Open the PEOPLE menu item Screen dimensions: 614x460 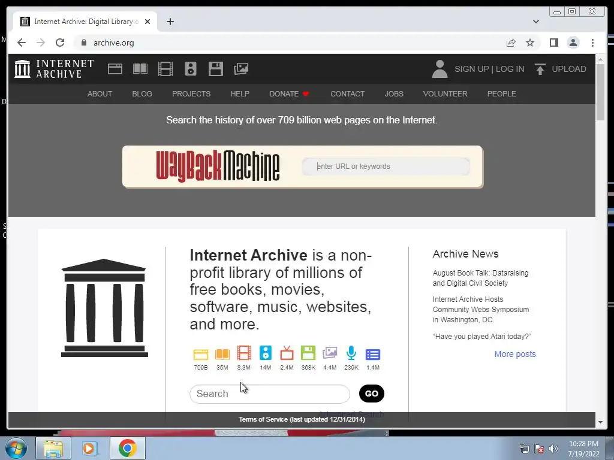(502, 94)
